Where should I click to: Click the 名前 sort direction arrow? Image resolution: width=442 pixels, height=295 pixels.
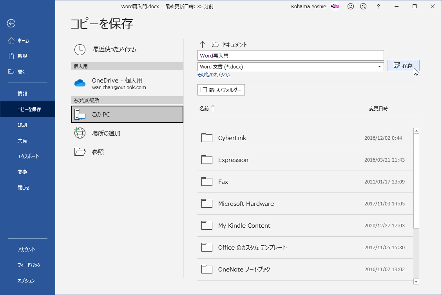pyautogui.click(x=213, y=108)
